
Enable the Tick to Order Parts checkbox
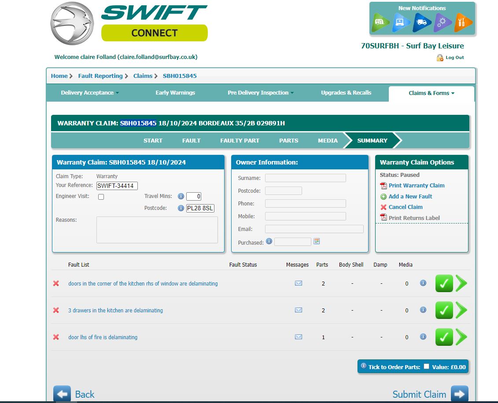click(x=426, y=366)
